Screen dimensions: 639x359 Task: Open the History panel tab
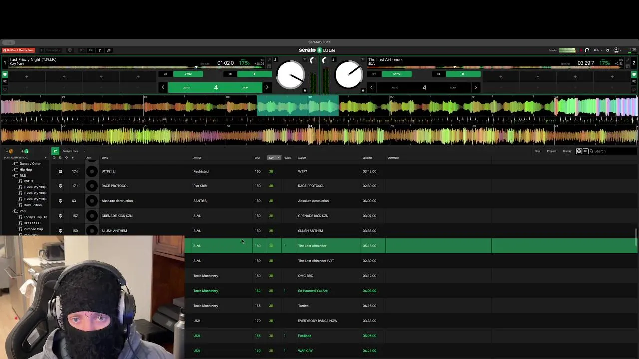(567, 151)
